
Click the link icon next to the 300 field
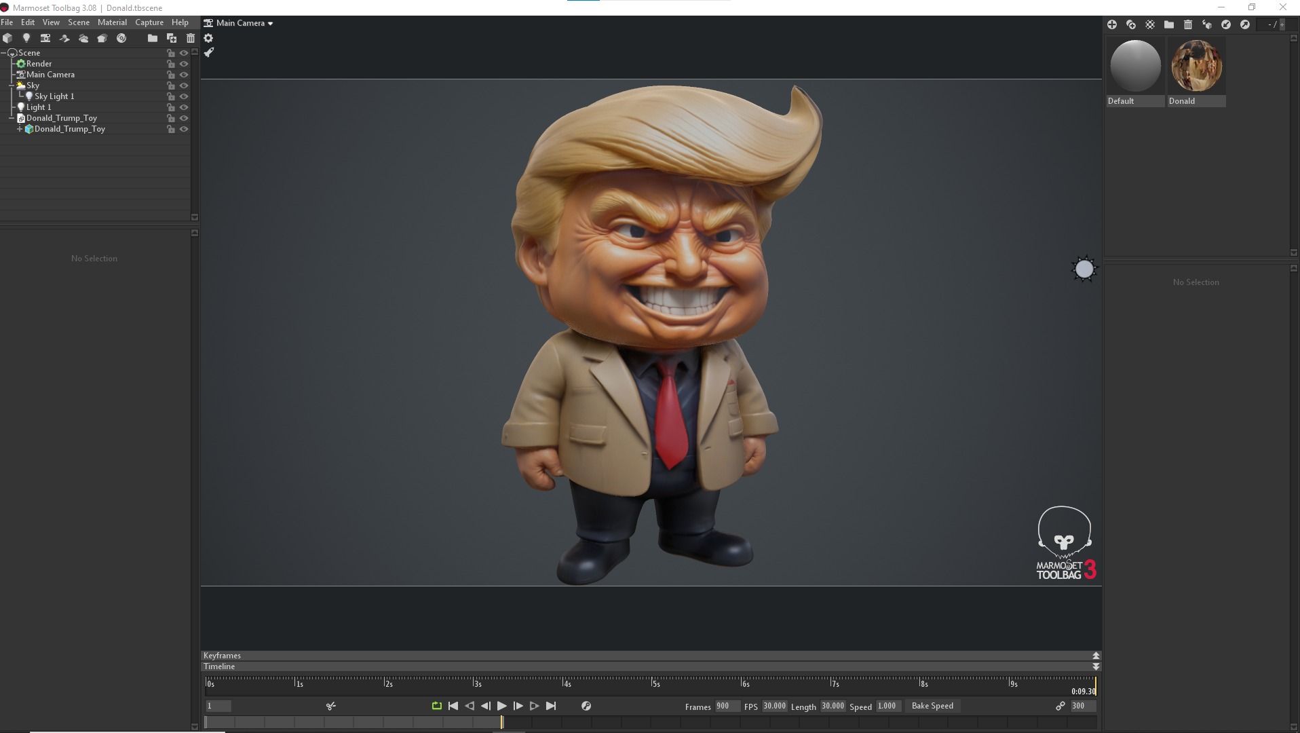coord(1060,706)
